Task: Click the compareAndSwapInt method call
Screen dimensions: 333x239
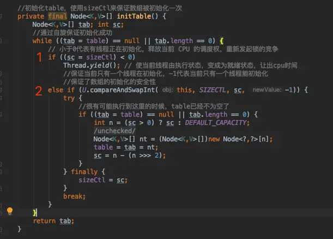Action: point(122,90)
